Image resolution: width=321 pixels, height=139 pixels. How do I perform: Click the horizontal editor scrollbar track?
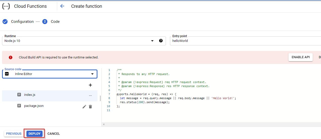[x=211, y=124]
